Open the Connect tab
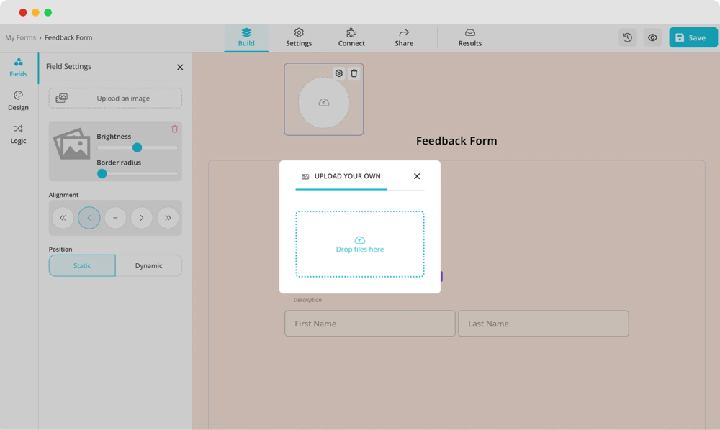The width and height of the screenshot is (720, 430). [351, 37]
